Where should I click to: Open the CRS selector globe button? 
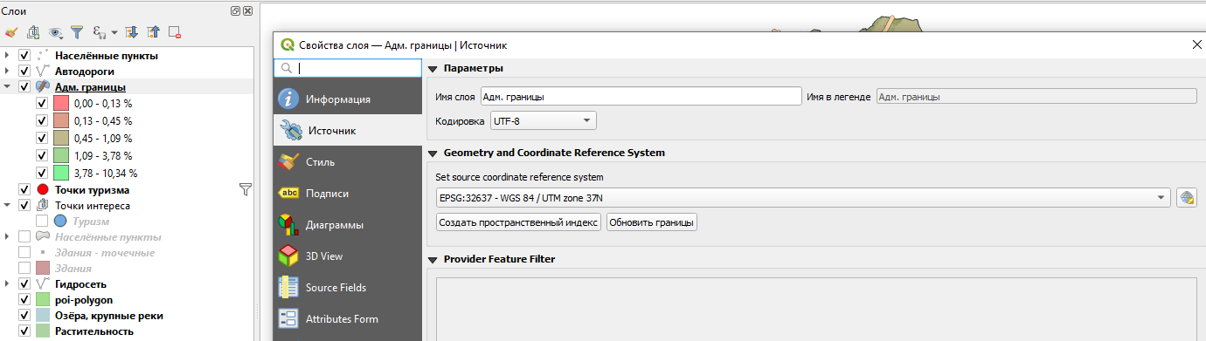[1186, 198]
